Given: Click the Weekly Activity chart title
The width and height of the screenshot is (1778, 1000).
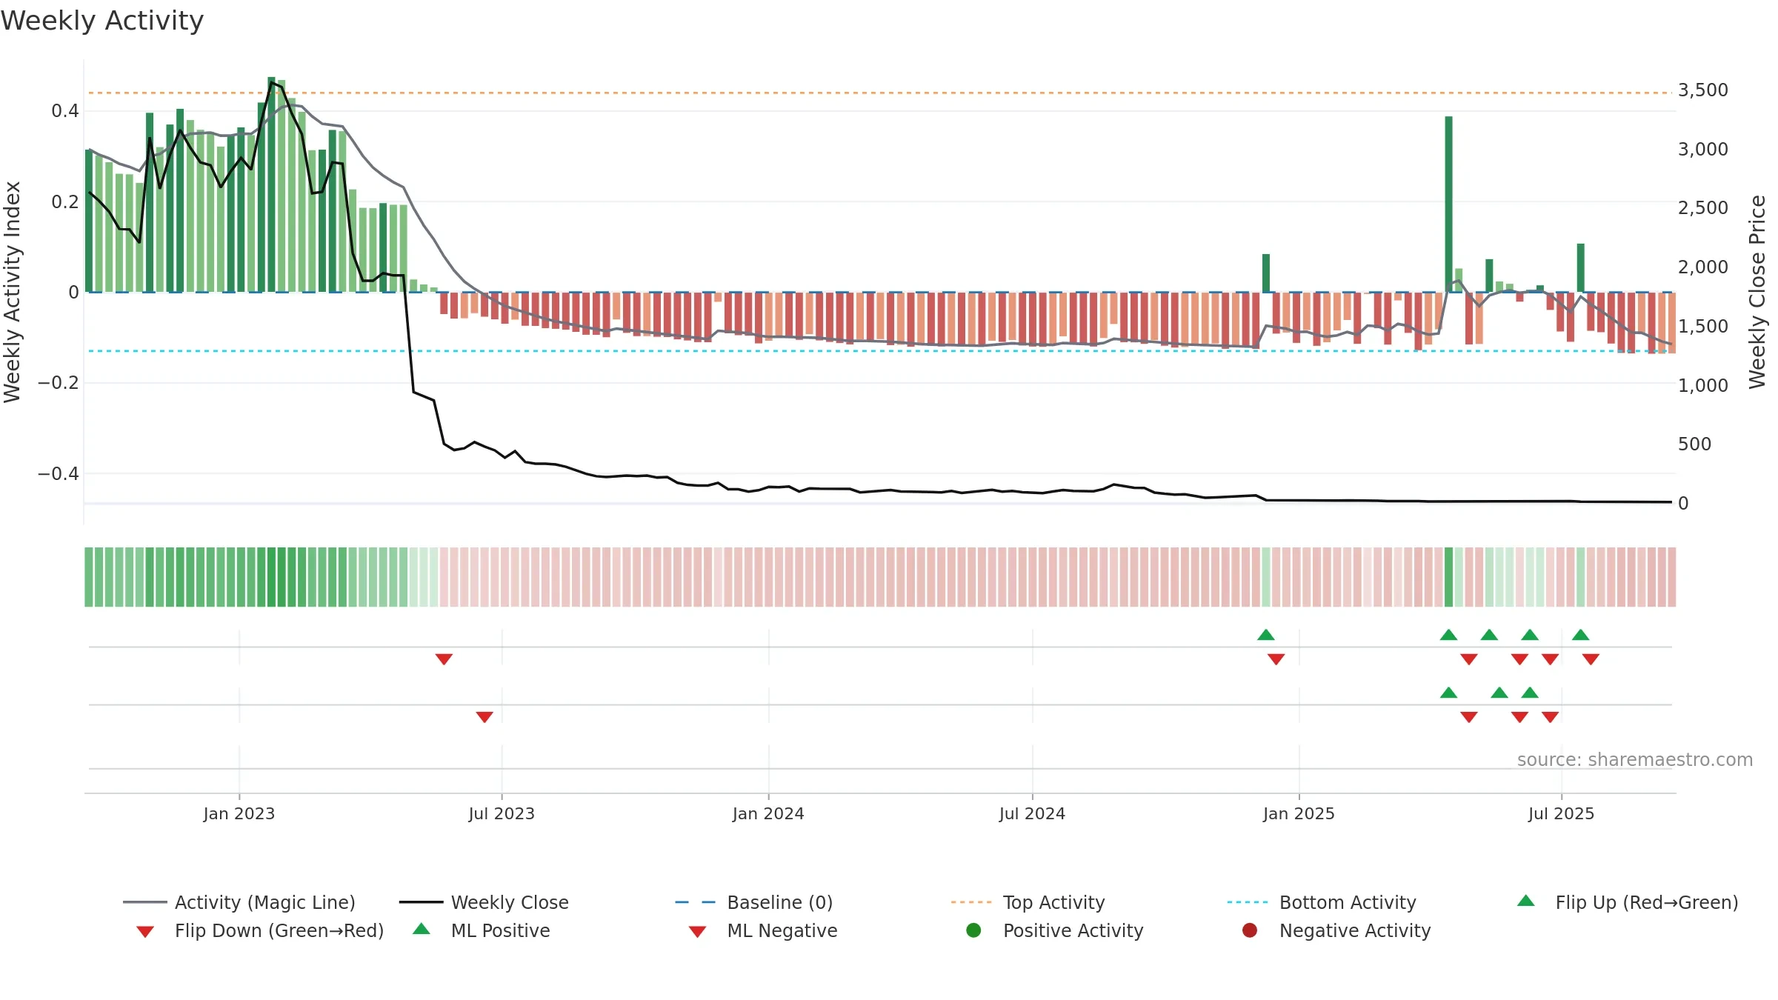Looking at the screenshot, I should [102, 21].
